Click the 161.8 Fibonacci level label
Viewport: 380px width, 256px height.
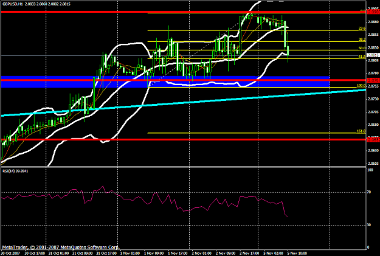pyautogui.click(x=361, y=131)
